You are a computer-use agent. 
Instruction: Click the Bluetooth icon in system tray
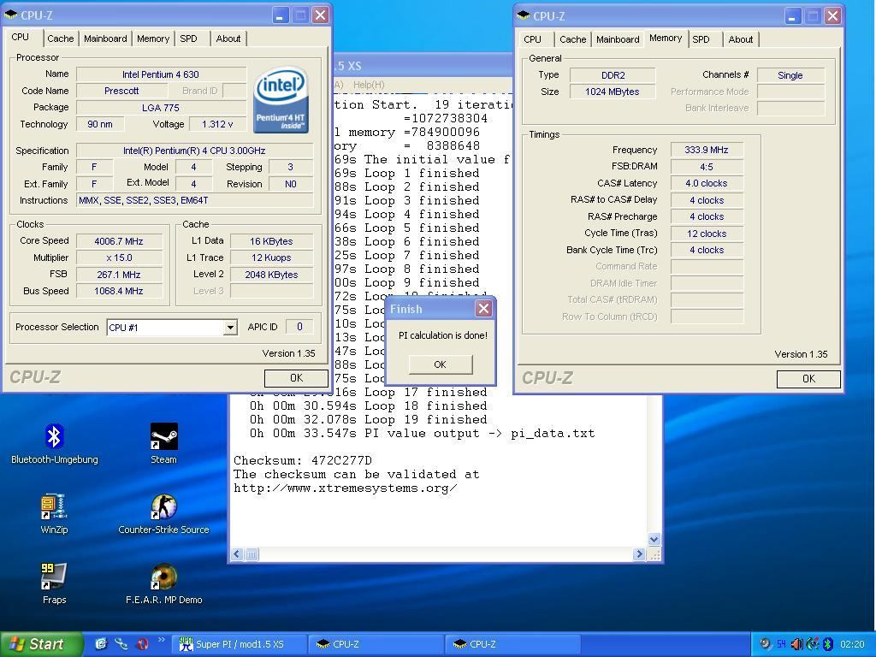828,644
